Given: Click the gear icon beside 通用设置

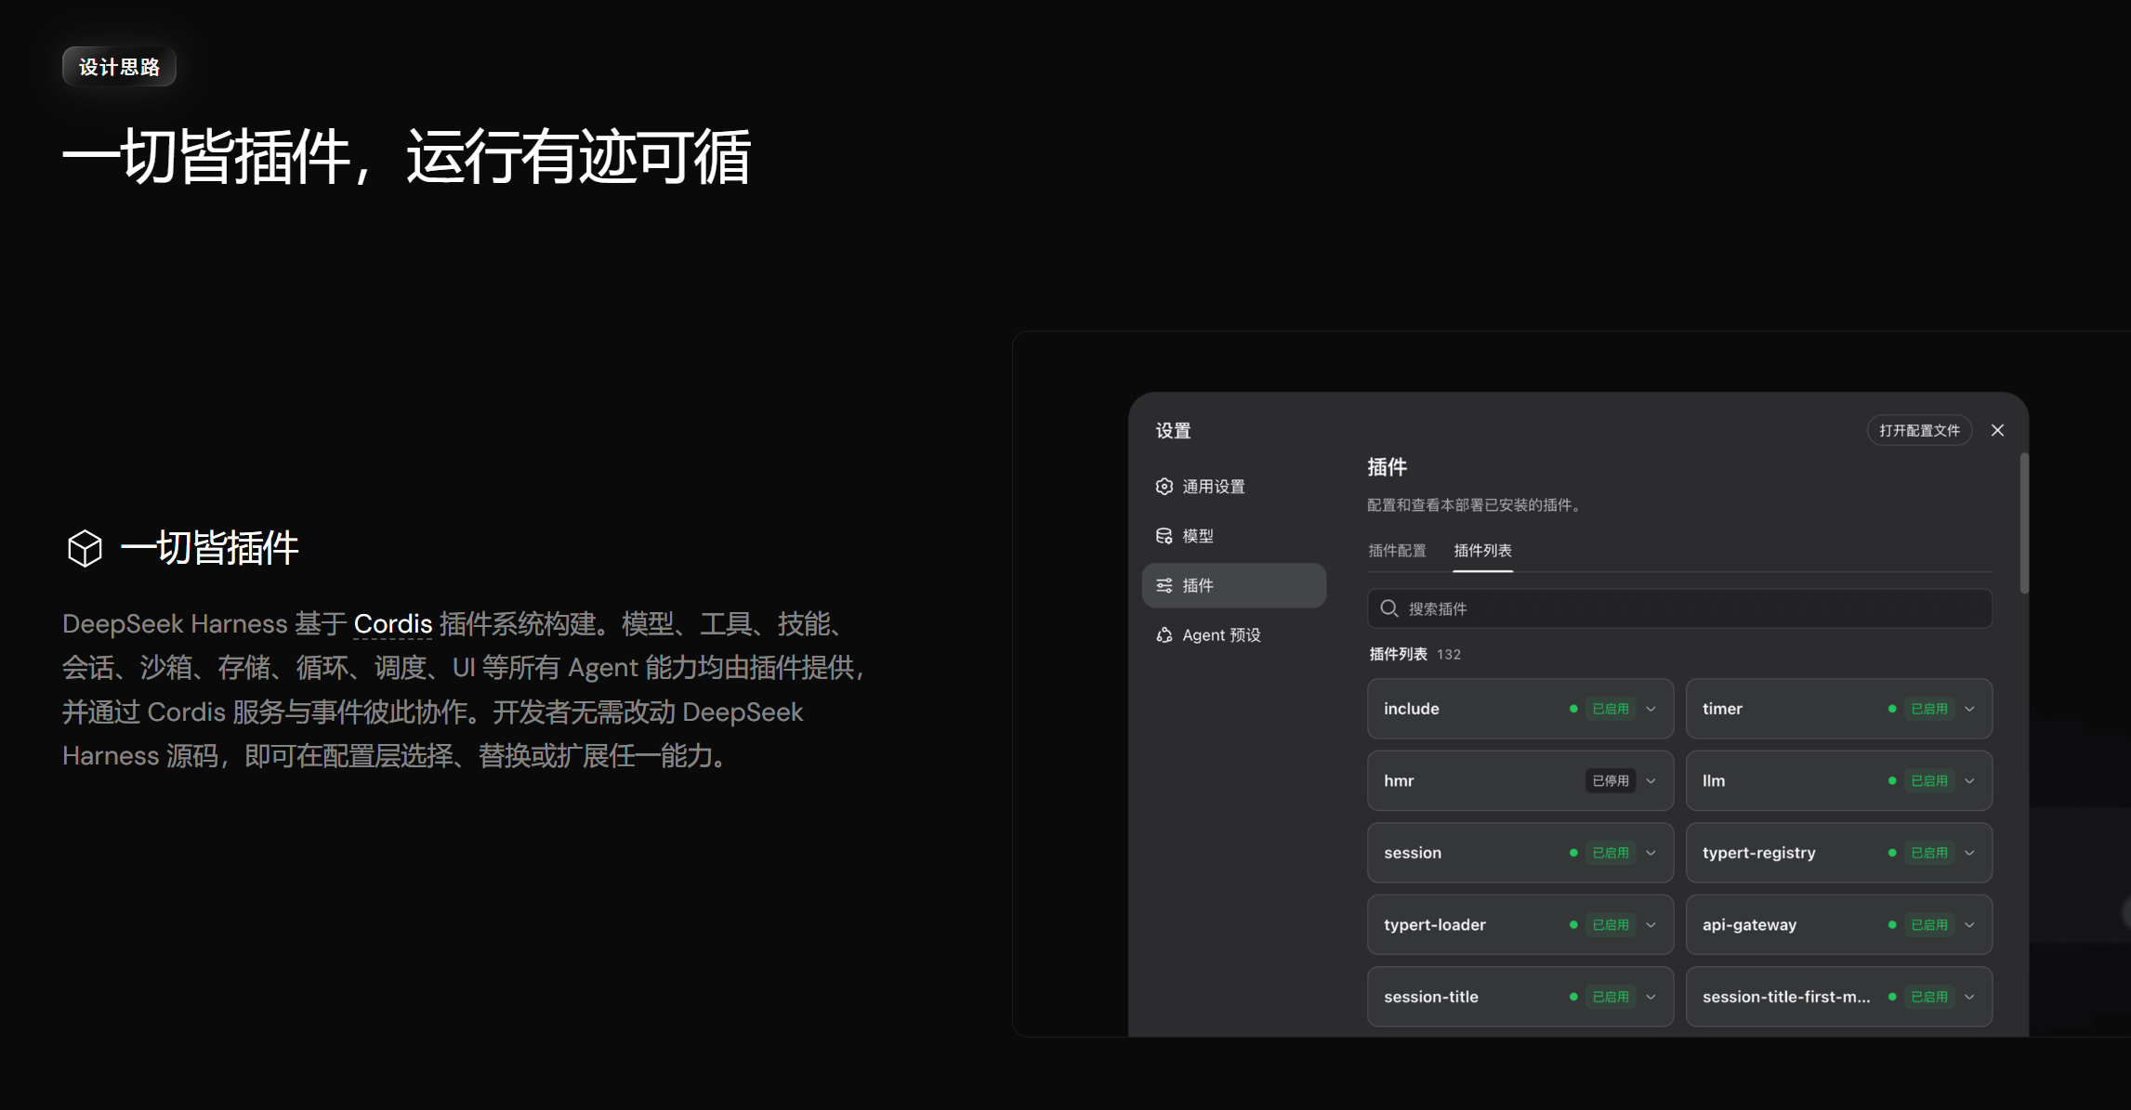Looking at the screenshot, I should coord(1164,487).
